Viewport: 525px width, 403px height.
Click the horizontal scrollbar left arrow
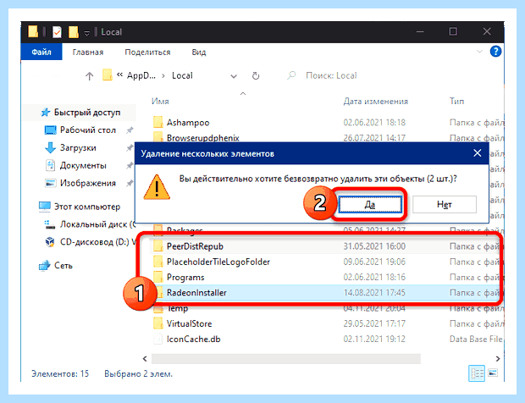145,359
